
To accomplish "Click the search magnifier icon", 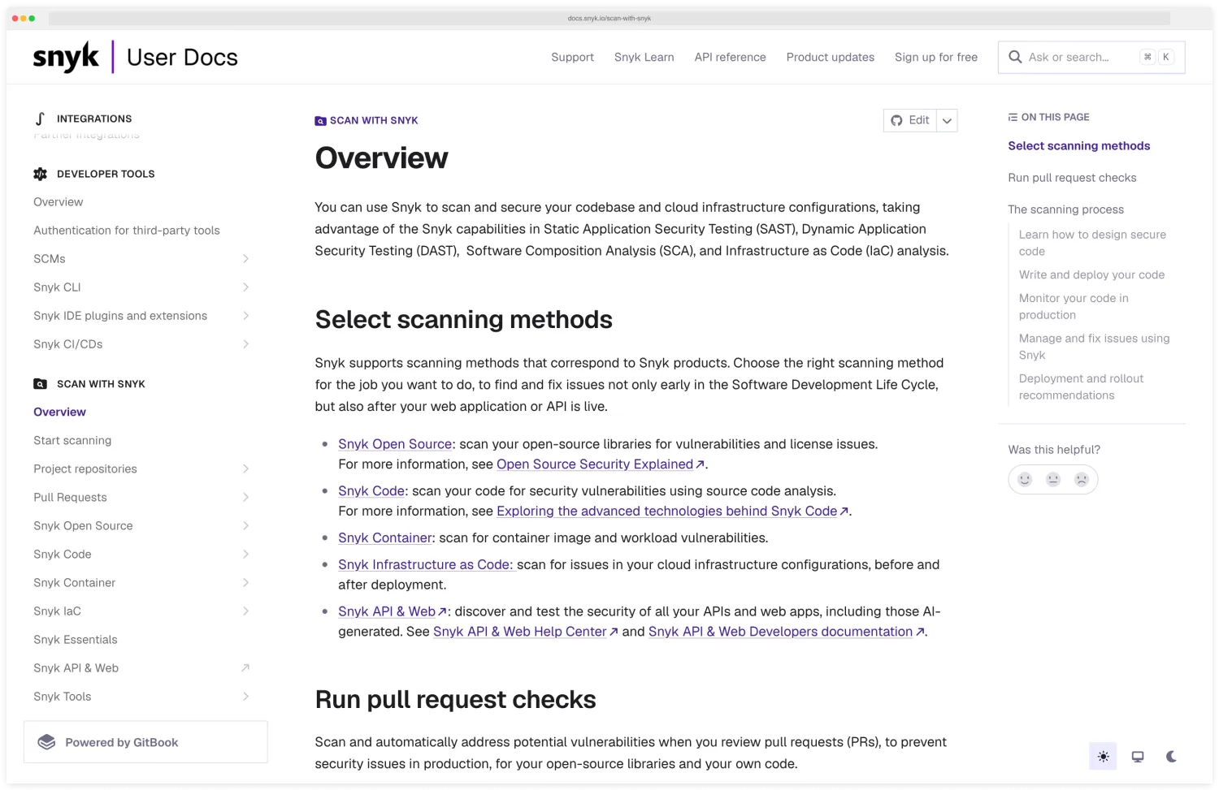I will click(x=1015, y=57).
